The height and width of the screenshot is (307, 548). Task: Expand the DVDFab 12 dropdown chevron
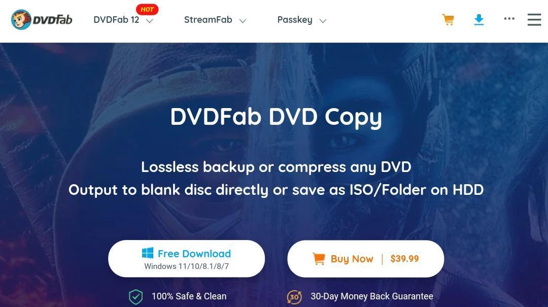[150, 21]
